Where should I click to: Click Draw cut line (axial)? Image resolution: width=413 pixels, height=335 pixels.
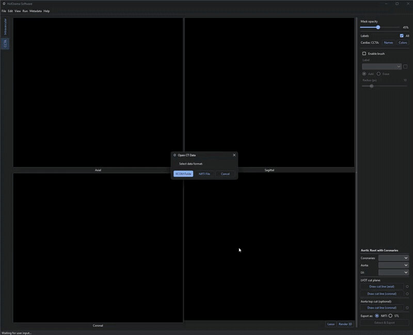(382, 286)
